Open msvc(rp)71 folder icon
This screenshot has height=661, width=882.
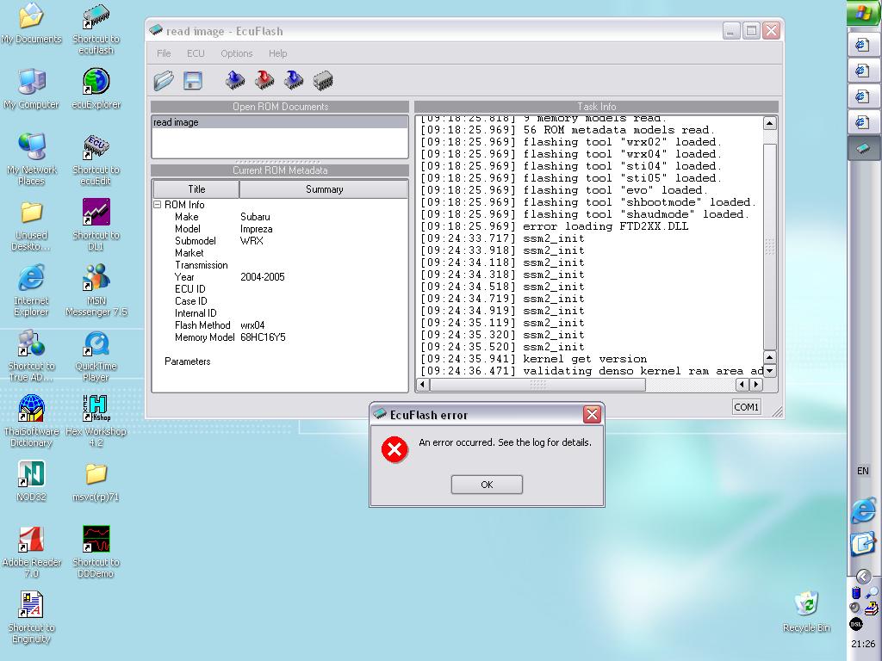96,482
